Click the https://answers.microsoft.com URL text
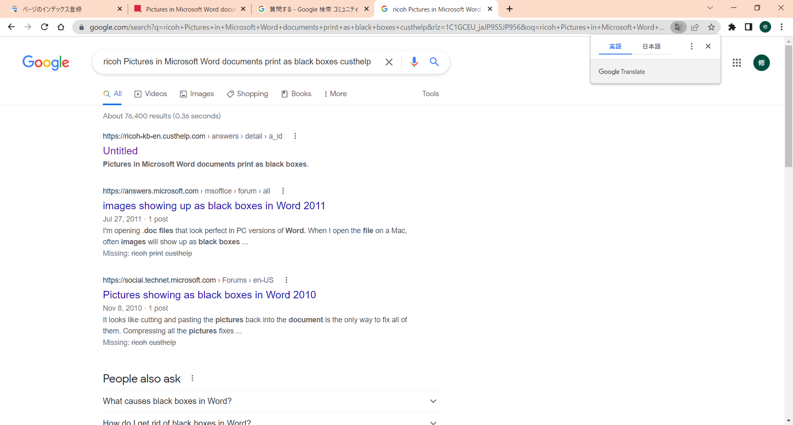793x425 pixels. point(151,191)
